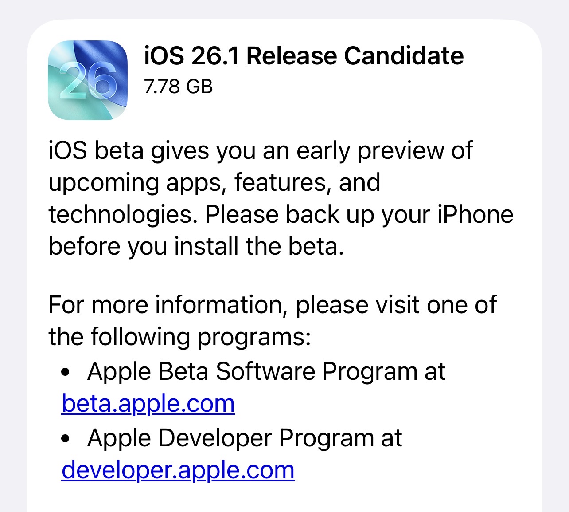569x512 pixels.
Task: Click the bullet before Apple Developer Program
Action: pos(66,439)
